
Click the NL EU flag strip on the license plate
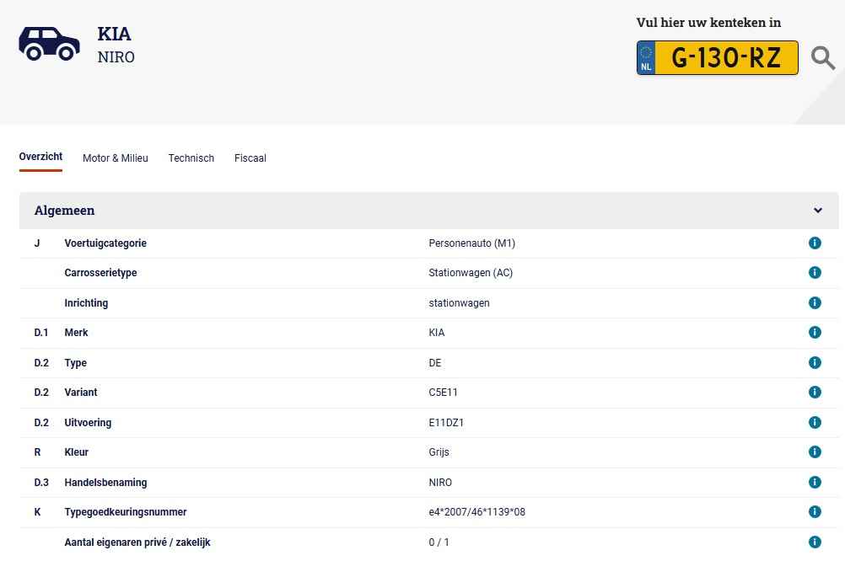click(646, 57)
